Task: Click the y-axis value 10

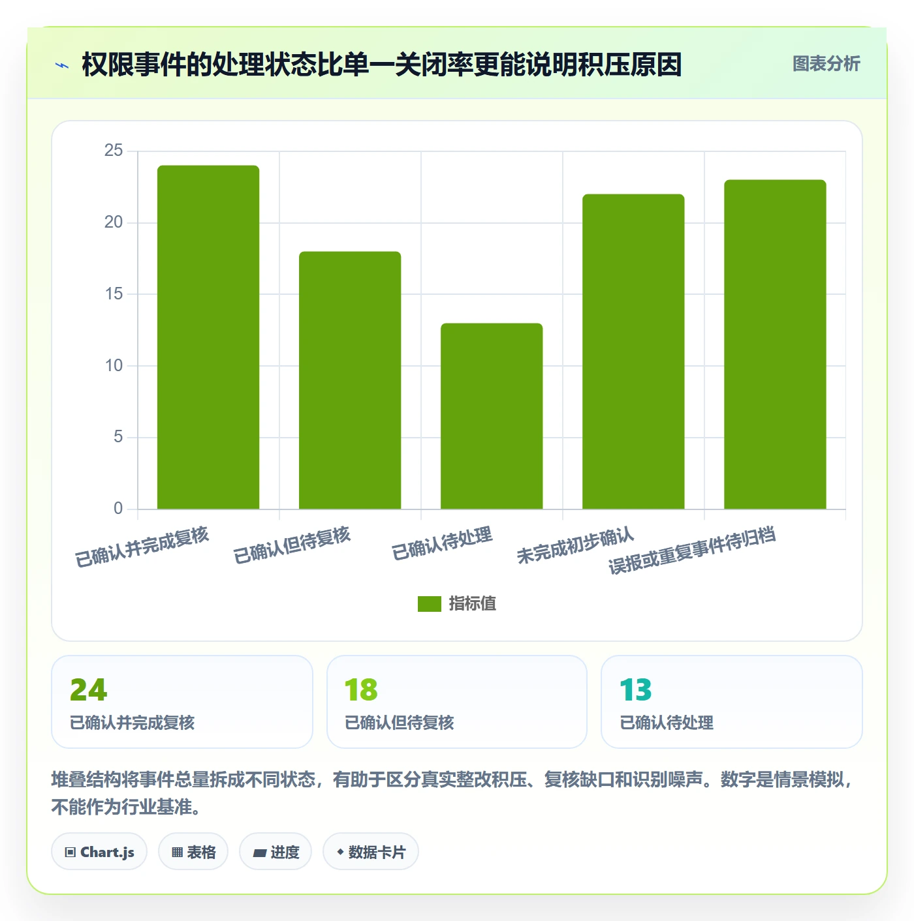Action: pos(114,366)
